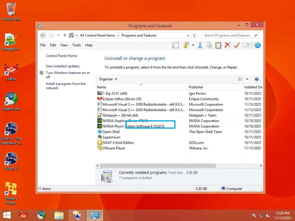The width and height of the screenshot is (295, 221).
Task: Click the Search Programs and Features field
Action: [227, 35]
